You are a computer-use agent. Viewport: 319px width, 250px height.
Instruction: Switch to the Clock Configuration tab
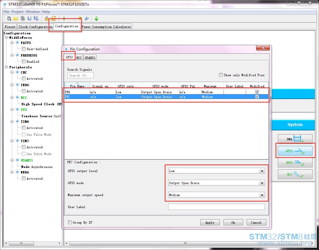pyautogui.click(x=35, y=27)
